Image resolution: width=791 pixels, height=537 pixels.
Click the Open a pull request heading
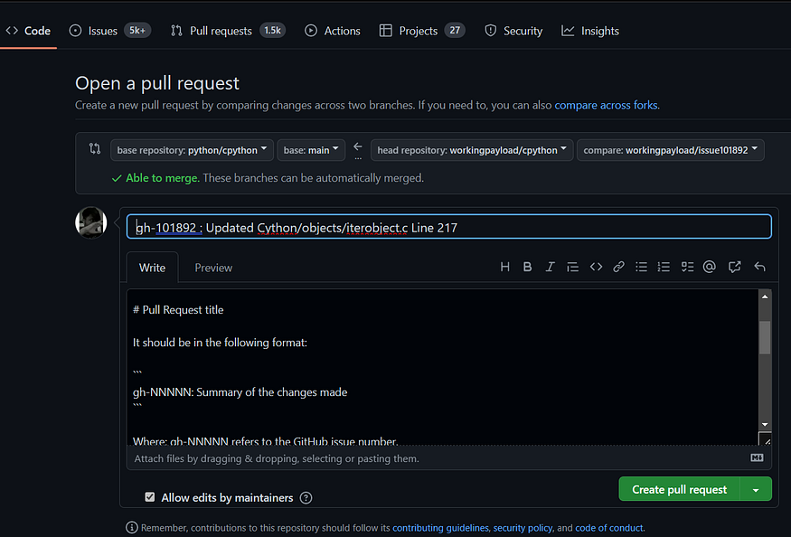(157, 83)
